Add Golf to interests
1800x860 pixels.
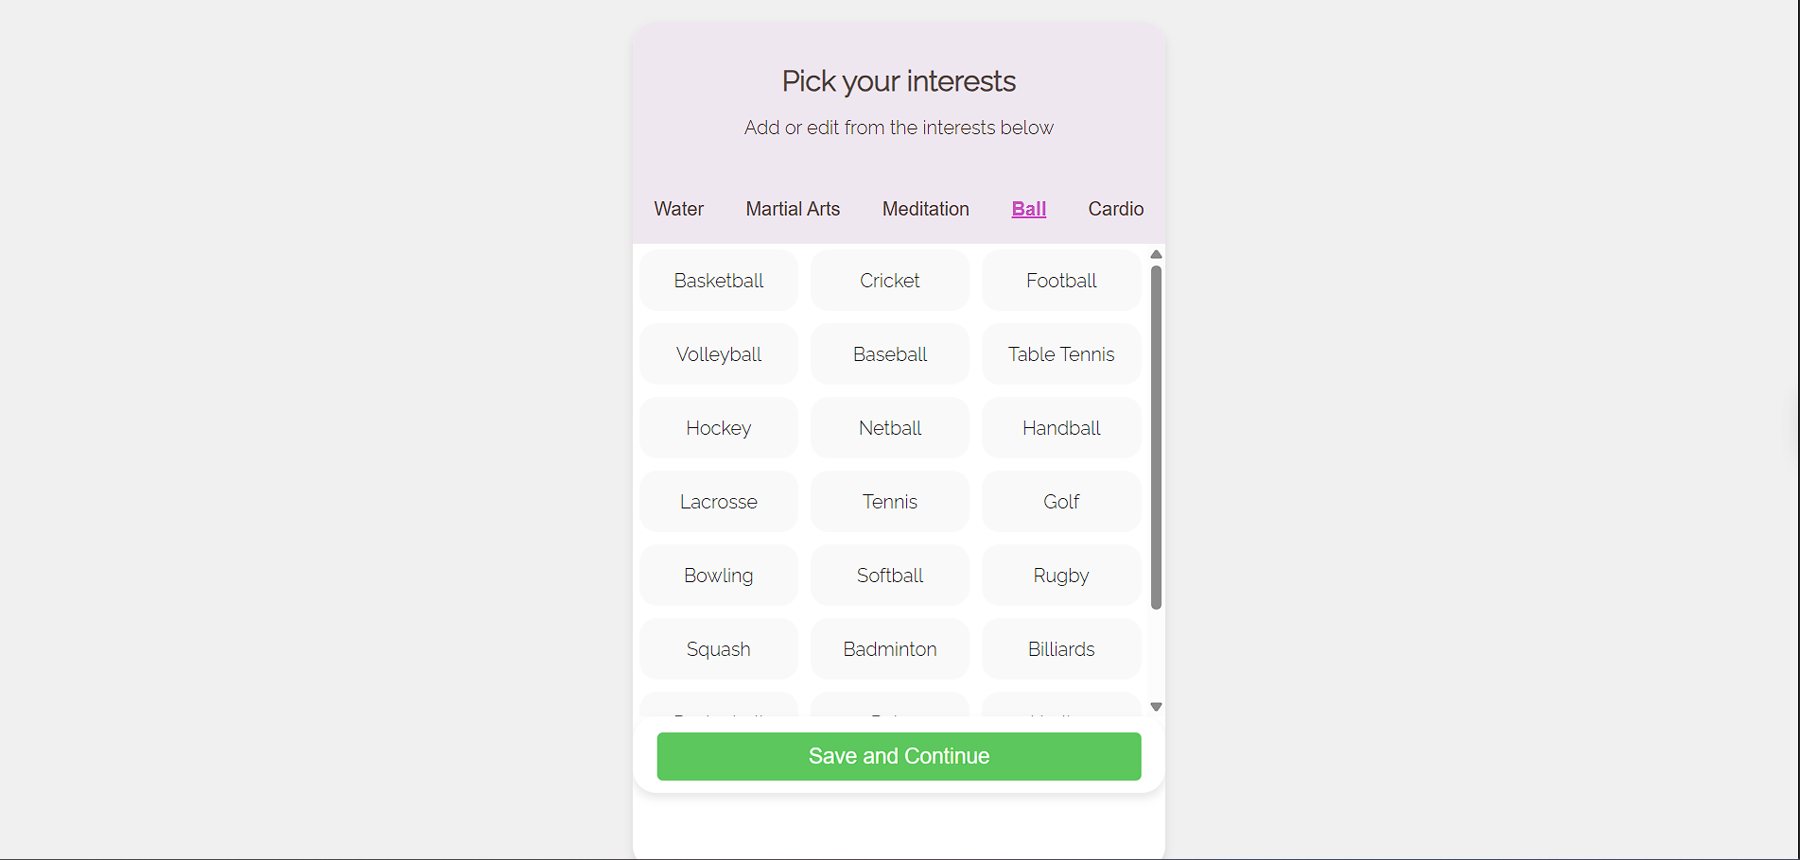click(x=1061, y=502)
